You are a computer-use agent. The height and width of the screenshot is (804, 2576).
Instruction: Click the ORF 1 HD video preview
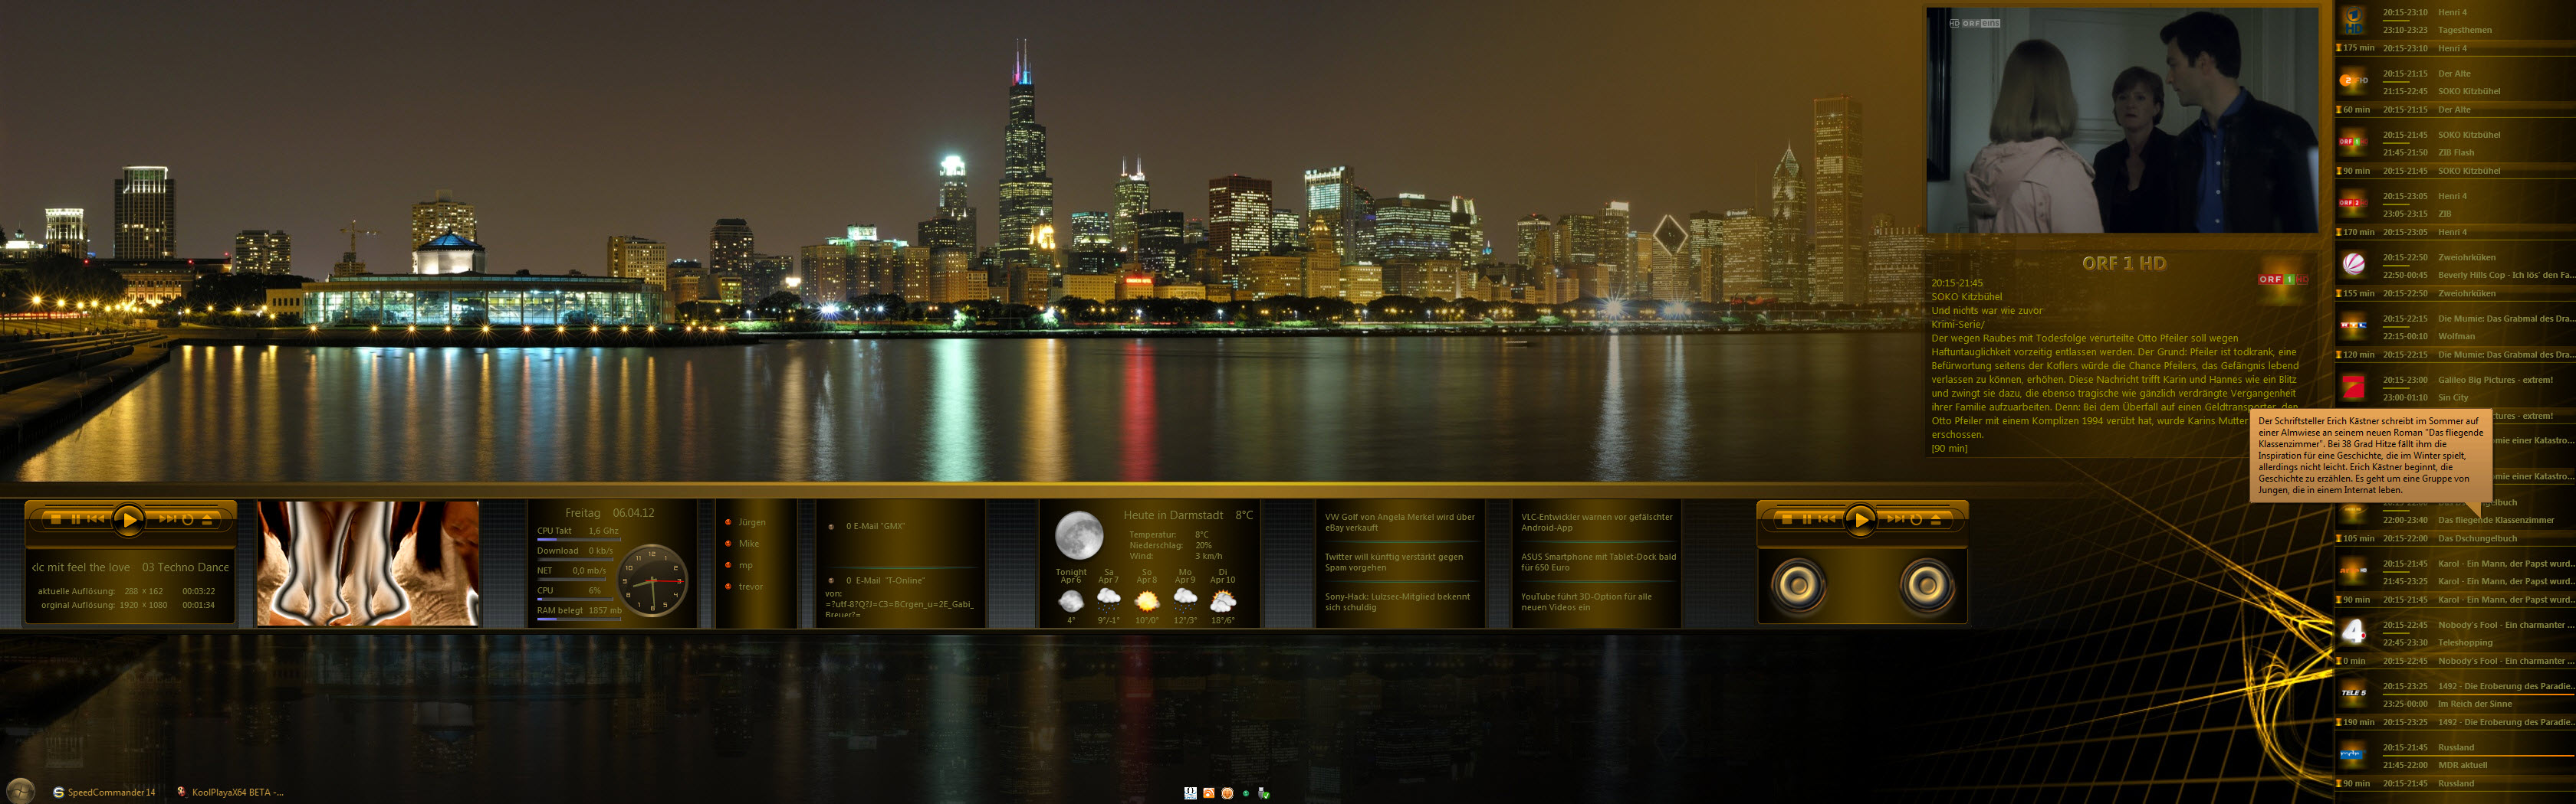pos(2122,121)
